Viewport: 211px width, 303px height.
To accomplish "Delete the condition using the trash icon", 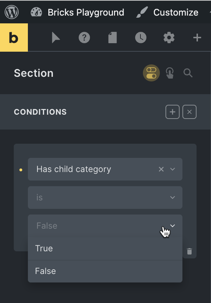I will click(x=189, y=251).
